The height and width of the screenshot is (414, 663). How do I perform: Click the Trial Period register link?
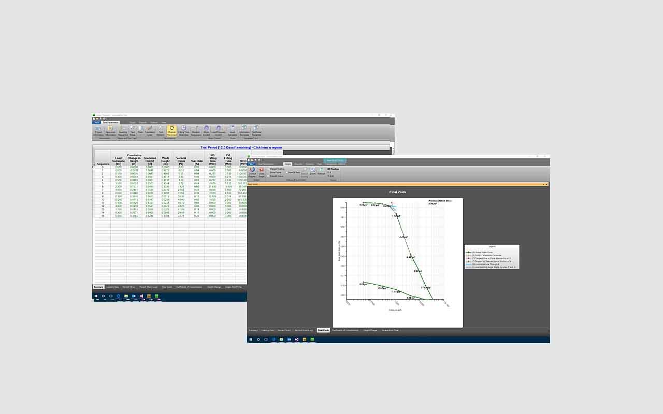(x=241, y=147)
